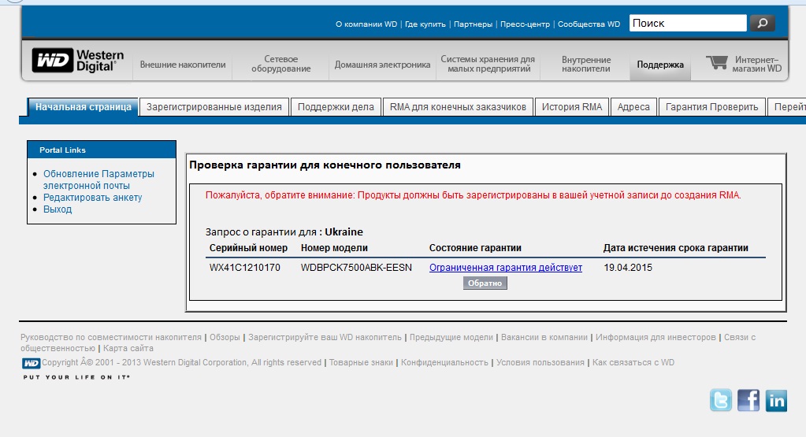Image resolution: width=806 pixels, height=437 pixels.
Task: Open Зарегистрируйте ваш WD накопитель link
Action: click(325, 337)
